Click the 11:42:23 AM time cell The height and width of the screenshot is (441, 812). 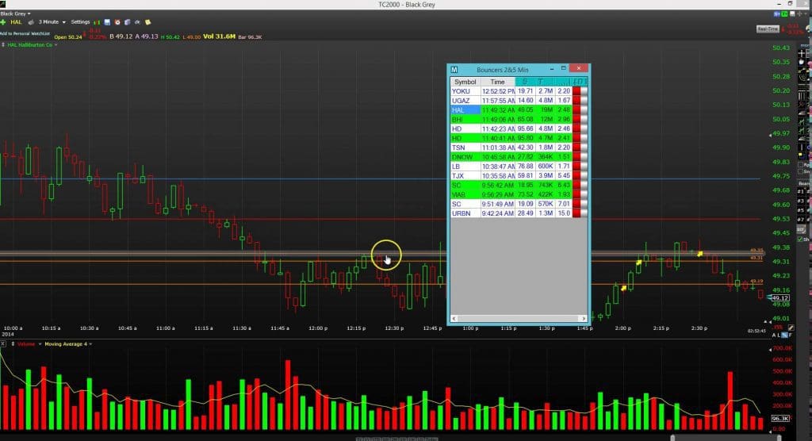tap(498, 129)
